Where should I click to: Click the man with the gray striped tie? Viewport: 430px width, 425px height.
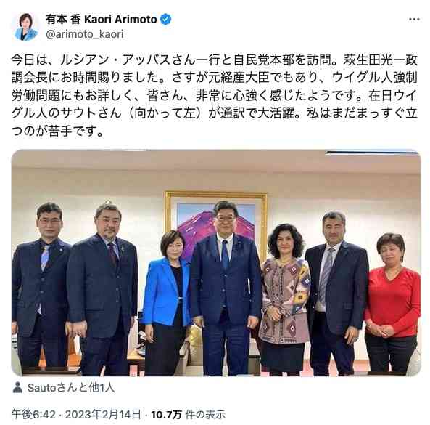coord(336,293)
